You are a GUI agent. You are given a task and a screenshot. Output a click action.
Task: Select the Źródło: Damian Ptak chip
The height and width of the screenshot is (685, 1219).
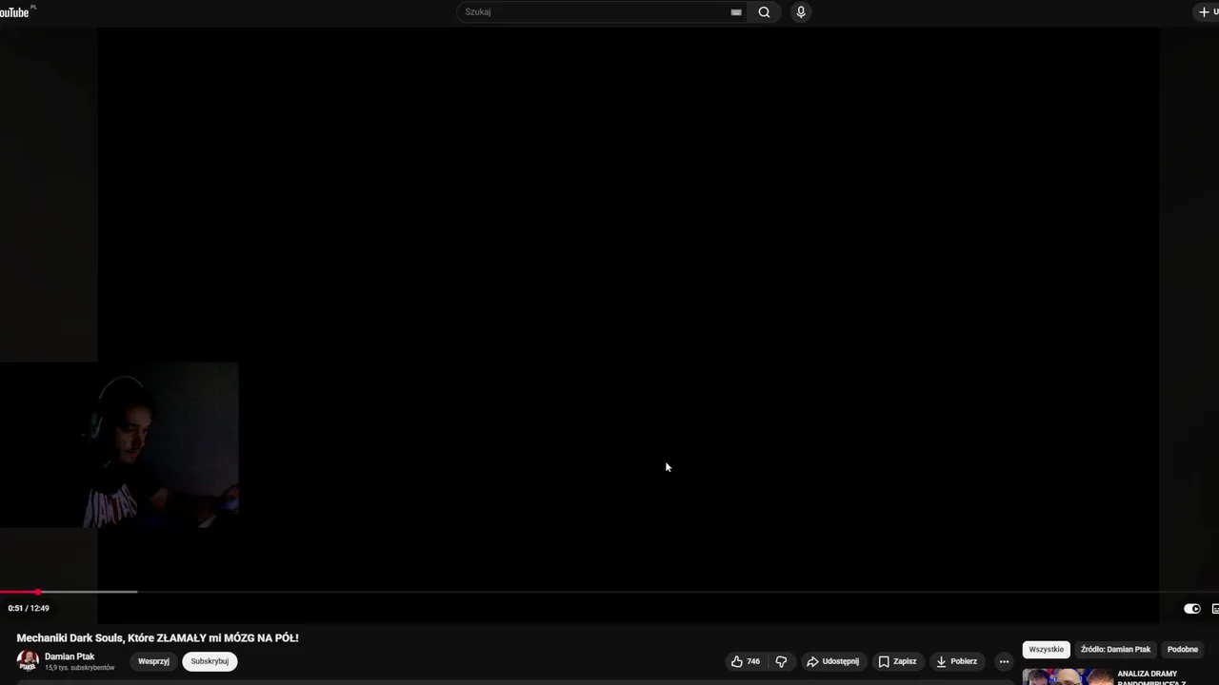[x=1115, y=650]
